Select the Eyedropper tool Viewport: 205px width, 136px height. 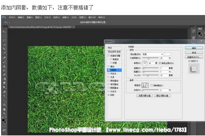point(4,53)
